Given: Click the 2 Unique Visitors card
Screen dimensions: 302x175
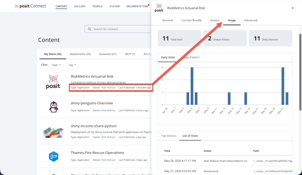Looking at the screenshot, I should click(225, 38).
